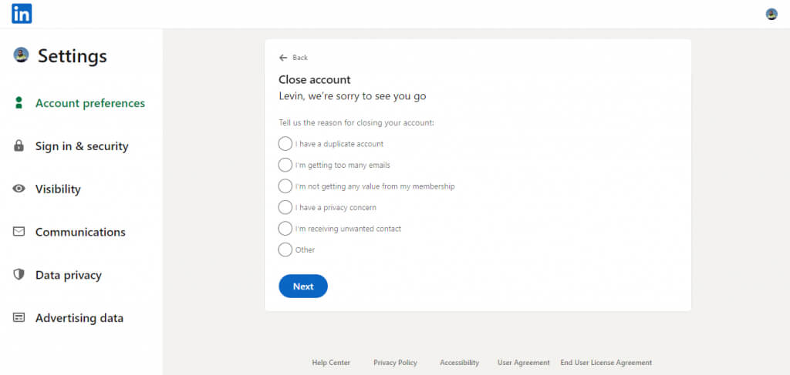
Task: Click the Back arrow icon
Action: point(283,58)
